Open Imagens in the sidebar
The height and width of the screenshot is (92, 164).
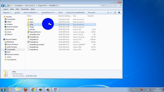[10, 24]
